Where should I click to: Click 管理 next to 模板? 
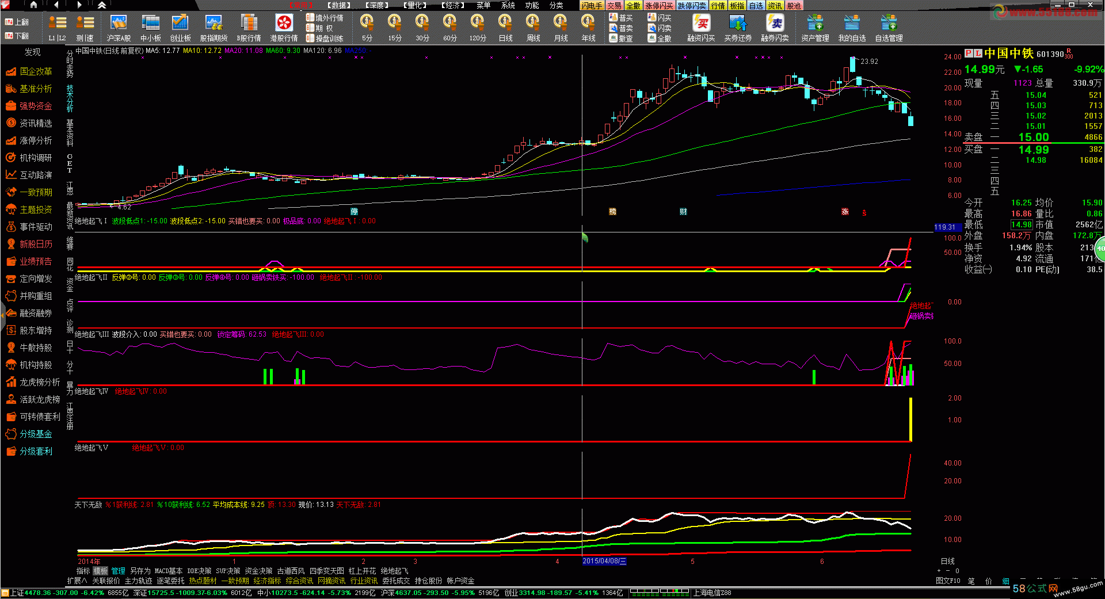[x=118, y=571]
